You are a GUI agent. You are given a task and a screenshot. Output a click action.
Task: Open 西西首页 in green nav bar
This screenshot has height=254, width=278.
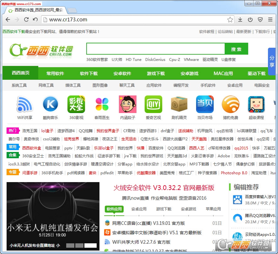point(20,73)
